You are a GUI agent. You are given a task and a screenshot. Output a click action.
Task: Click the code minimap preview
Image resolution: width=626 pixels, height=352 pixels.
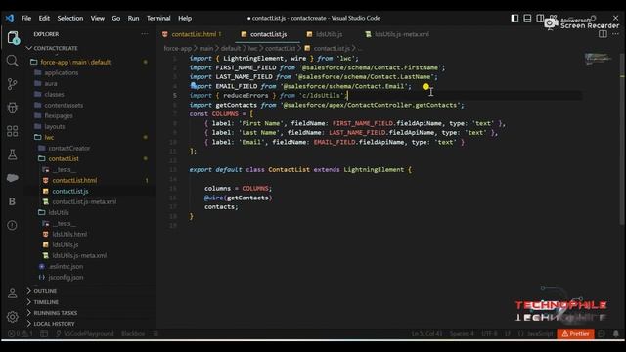tap(598, 59)
